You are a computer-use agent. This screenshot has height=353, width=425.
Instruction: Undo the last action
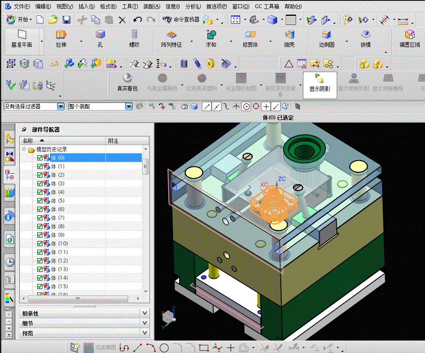point(138,20)
